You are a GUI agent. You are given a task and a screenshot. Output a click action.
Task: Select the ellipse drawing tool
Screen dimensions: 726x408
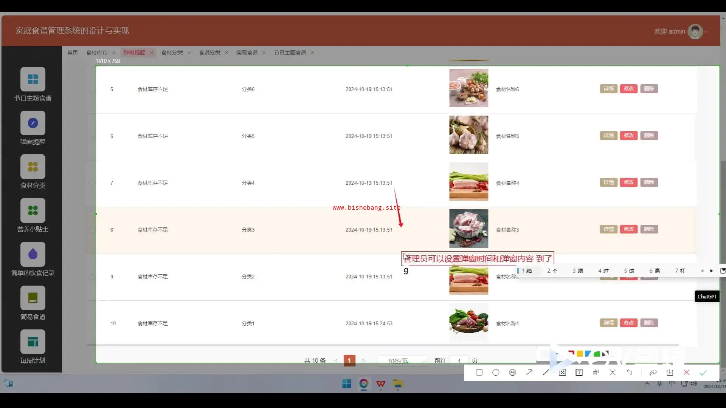click(x=496, y=372)
